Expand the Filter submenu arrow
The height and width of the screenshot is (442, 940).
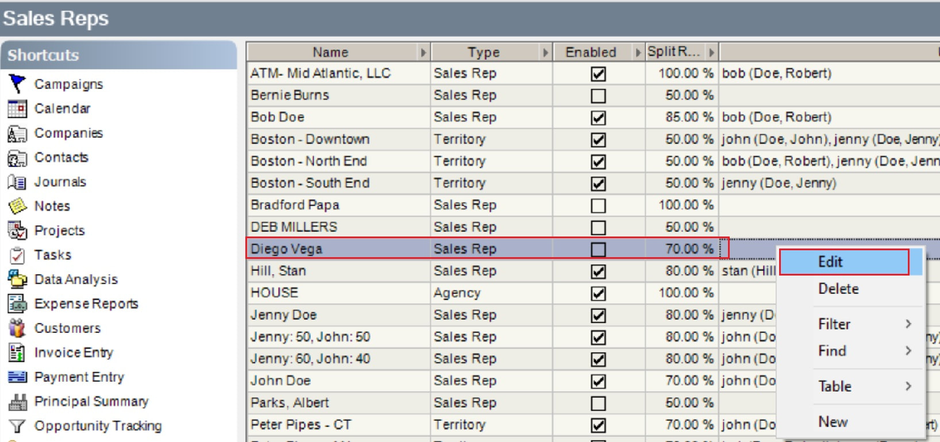908,324
